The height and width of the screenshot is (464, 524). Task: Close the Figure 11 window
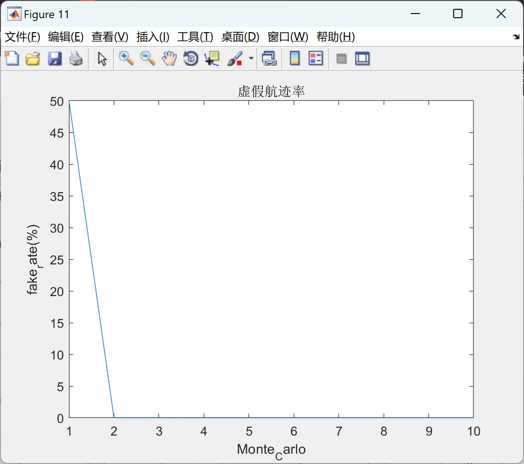(x=501, y=14)
